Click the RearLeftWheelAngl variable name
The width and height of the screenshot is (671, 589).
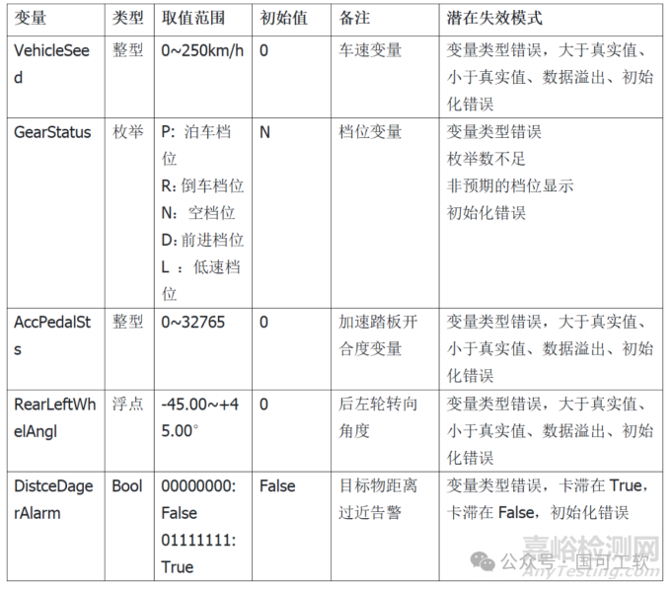tap(54, 417)
